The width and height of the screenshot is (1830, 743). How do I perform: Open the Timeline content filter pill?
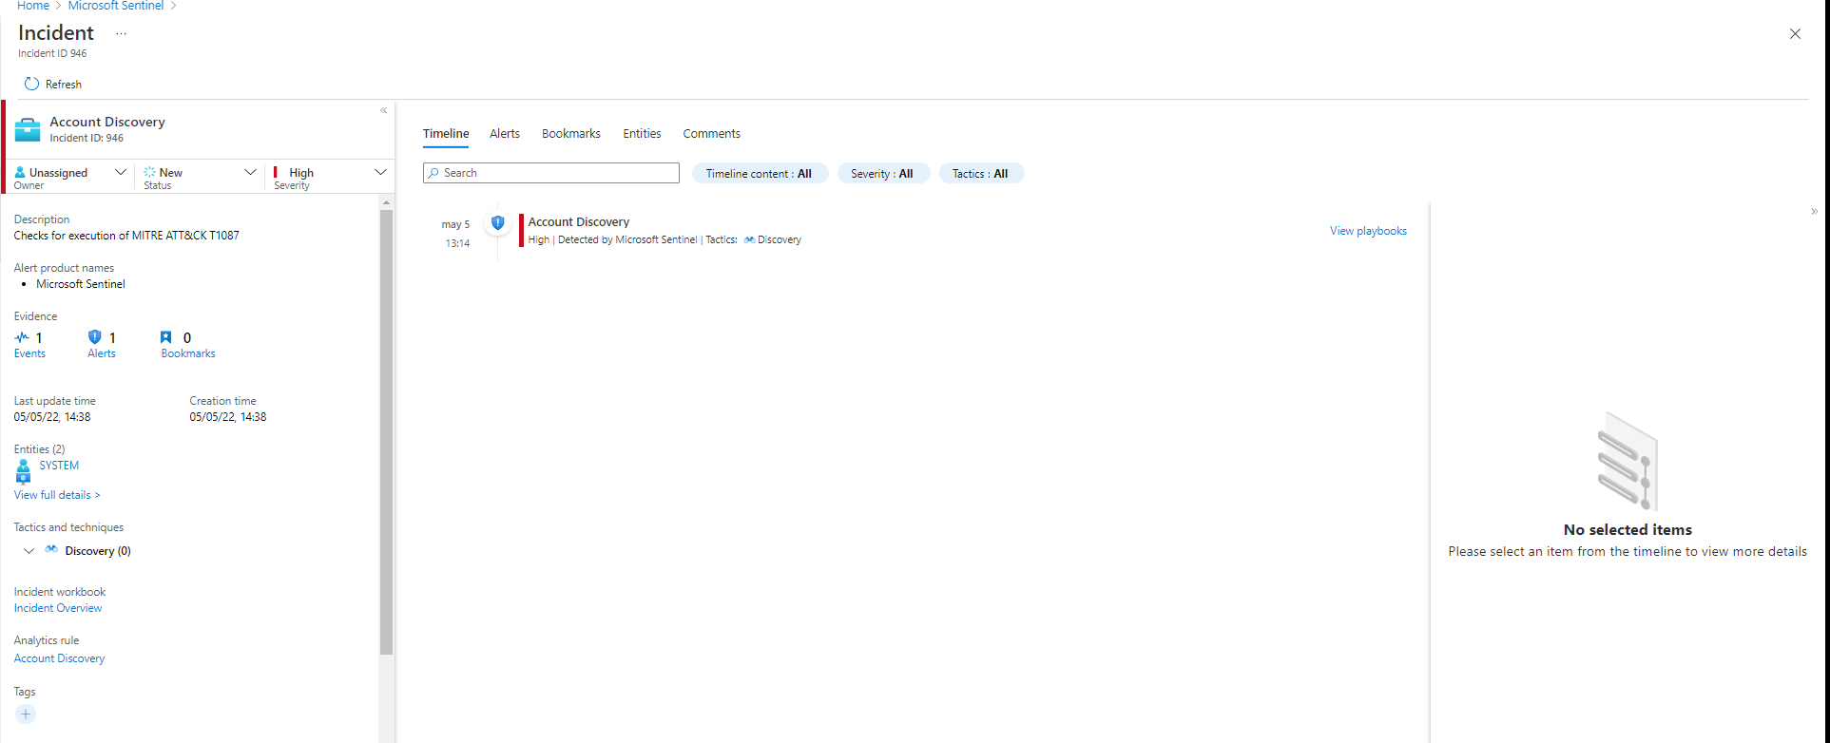click(x=759, y=174)
